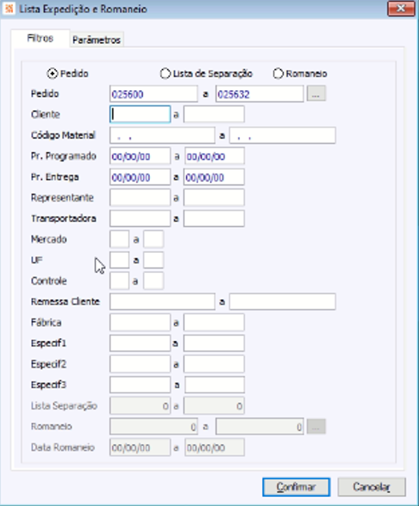This screenshot has width=419, height=506.
Task: Select the Pedido radio button
Action: (52, 73)
